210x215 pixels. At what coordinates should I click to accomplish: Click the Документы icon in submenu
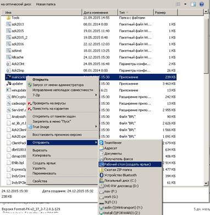tap(101, 153)
